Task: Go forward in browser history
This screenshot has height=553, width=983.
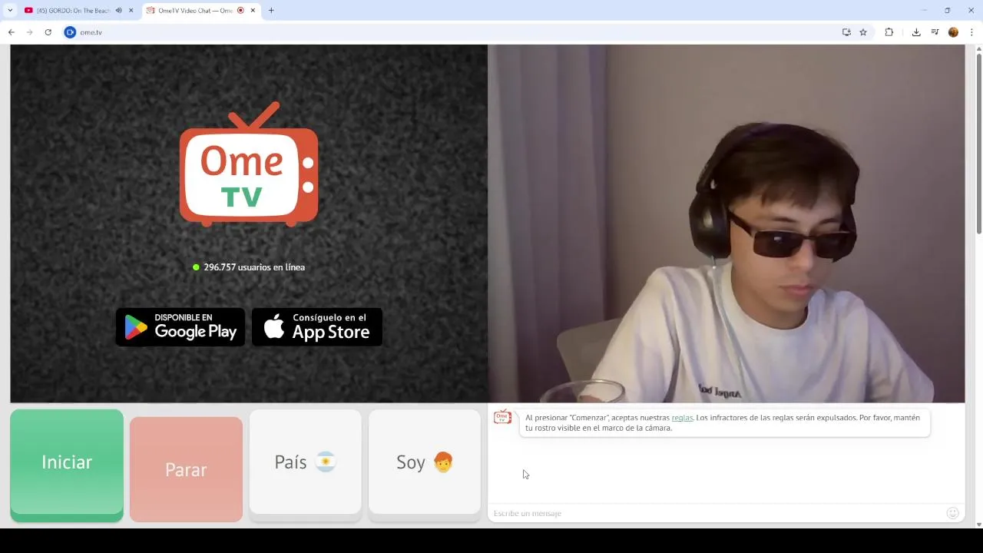Action: [30, 32]
